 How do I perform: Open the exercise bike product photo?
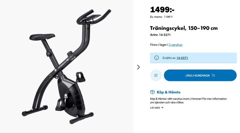pyautogui.click(x=66, y=66)
